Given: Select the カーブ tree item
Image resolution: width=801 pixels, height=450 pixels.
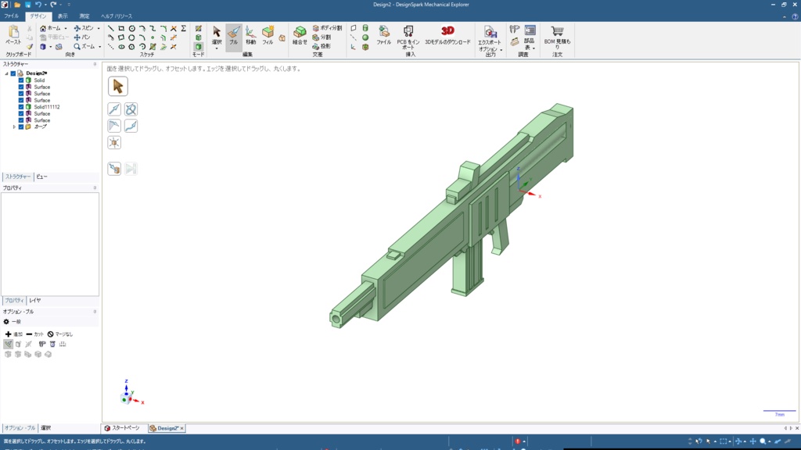Looking at the screenshot, I should click(x=41, y=127).
